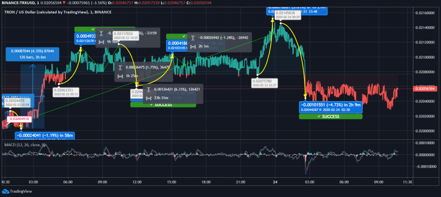Image resolution: width=441 pixels, height=197 pixels.
Task: Select the 0.02063353 price callout dated 05:13
Action: pyautogui.click(x=66, y=92)
